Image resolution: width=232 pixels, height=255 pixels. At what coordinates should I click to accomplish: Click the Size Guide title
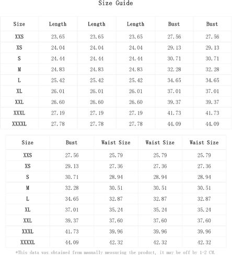(115, 3)
